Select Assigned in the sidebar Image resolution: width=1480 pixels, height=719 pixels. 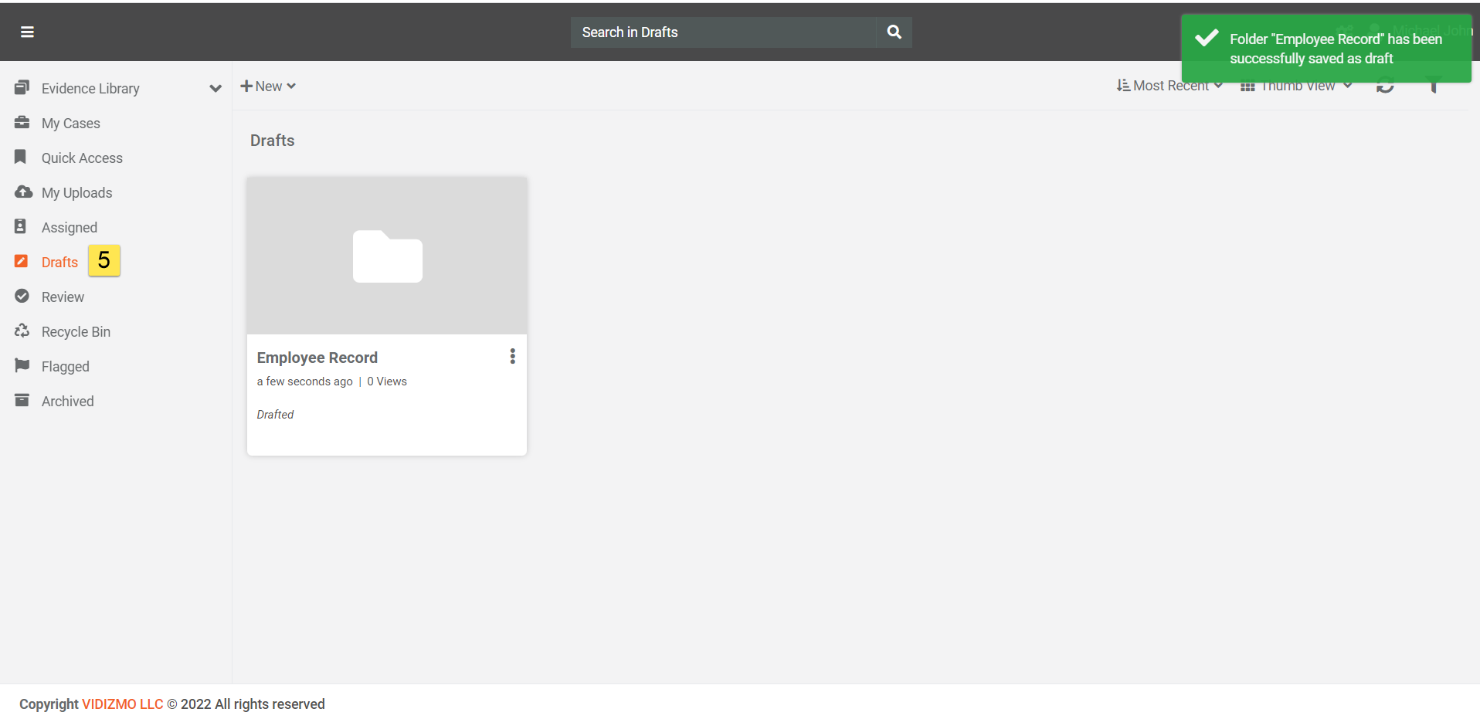[x=69, y=228]
